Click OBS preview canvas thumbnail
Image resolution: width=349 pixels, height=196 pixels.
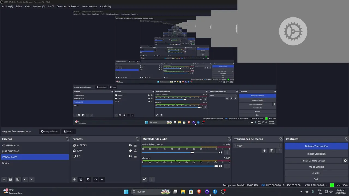pos(174,67)
